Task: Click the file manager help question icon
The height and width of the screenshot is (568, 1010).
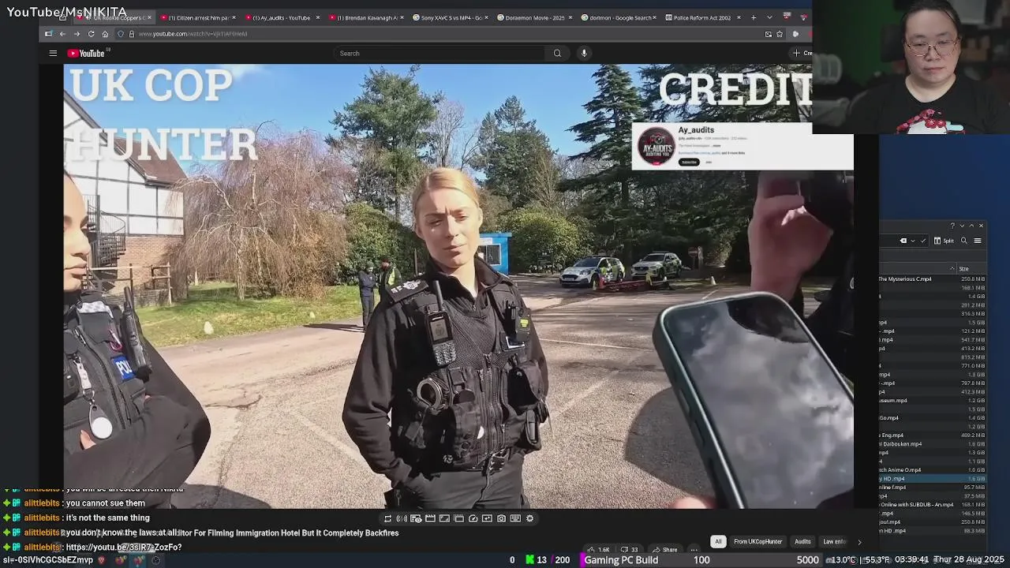Action: tap(952, 226)
